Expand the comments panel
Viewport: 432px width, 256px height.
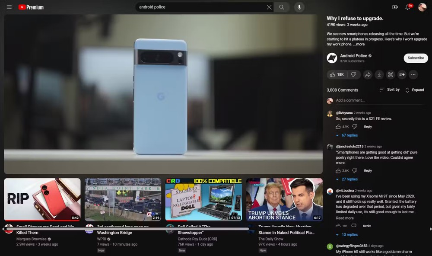click(415, 90)
